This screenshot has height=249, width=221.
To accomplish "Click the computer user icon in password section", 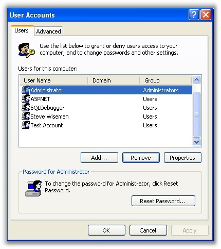I will [33, 188].
